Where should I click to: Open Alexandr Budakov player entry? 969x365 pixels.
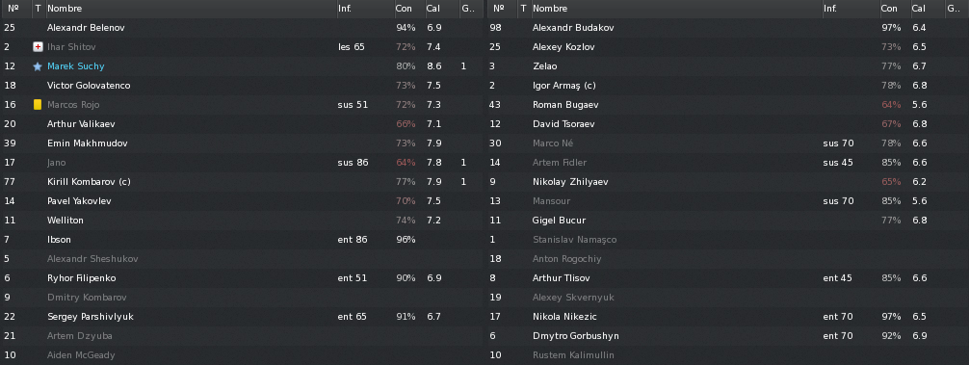573,28
